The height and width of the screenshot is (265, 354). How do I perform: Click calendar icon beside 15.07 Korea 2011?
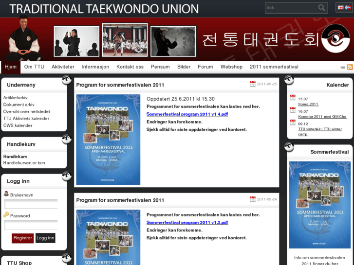pos(293,97)
